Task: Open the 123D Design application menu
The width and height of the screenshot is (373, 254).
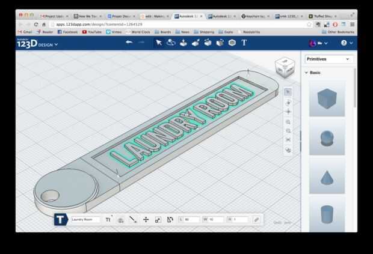Action: coord(37,44)
